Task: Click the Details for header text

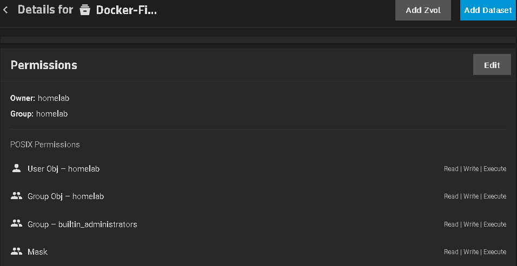Action: click(45, 10)
